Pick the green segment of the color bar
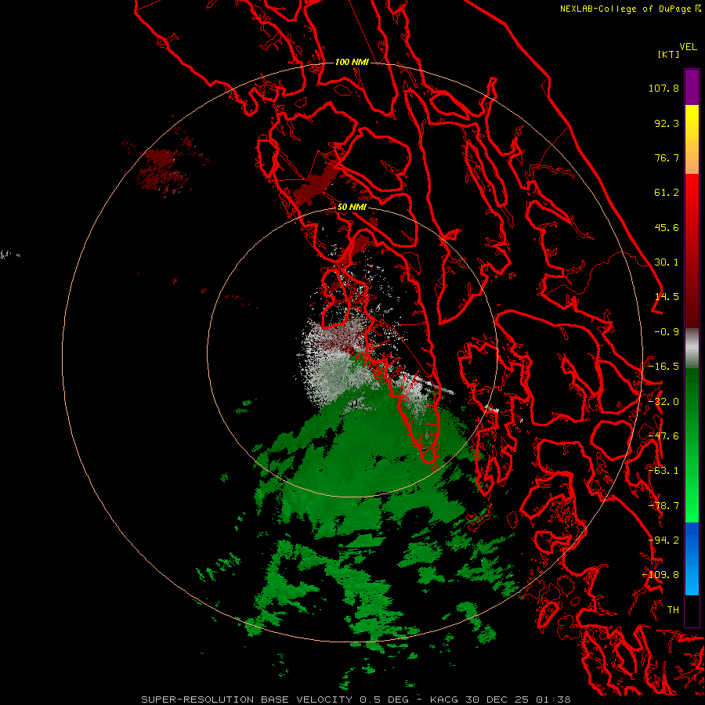The image size is (705, 705). [692, 445]
